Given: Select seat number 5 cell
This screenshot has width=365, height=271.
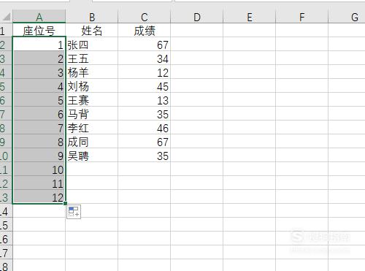Looking at the screenshot, I should (x=39, y=99).
